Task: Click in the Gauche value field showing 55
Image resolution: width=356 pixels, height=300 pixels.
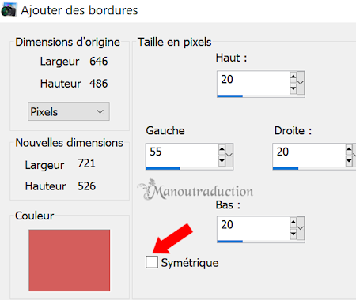Action: pos(182,156)
